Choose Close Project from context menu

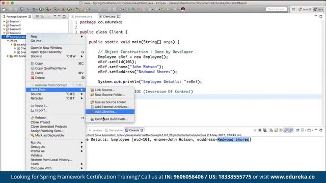click(x=56, y=122)
